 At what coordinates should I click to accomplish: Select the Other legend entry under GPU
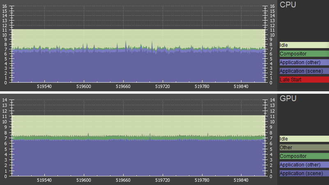304,148
